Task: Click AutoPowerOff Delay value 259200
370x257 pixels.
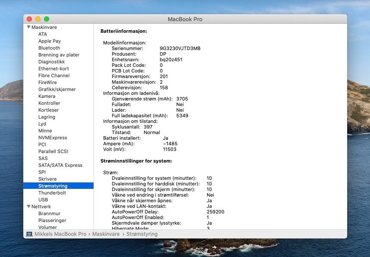Action: click(x=216, y=212)
